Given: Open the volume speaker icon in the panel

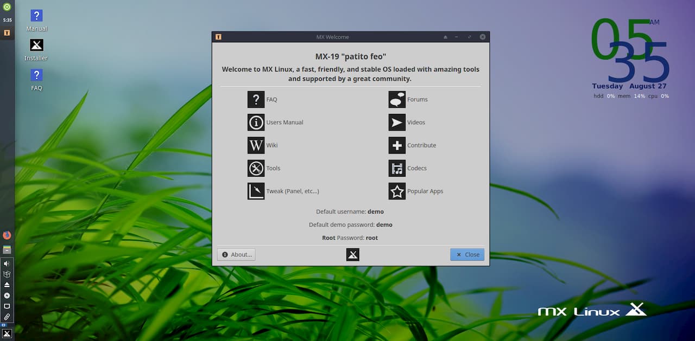Looking at the screenshot, I should tap(7, 263).
